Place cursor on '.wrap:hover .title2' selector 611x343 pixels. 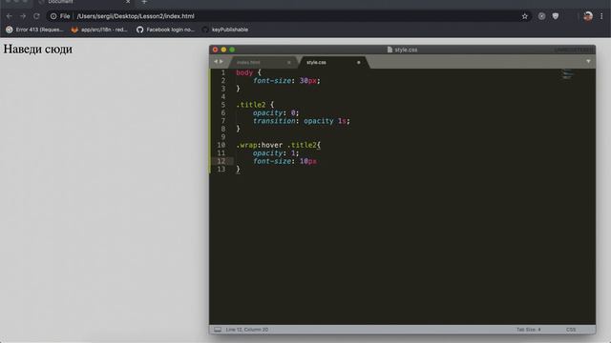tap(276, 145)
